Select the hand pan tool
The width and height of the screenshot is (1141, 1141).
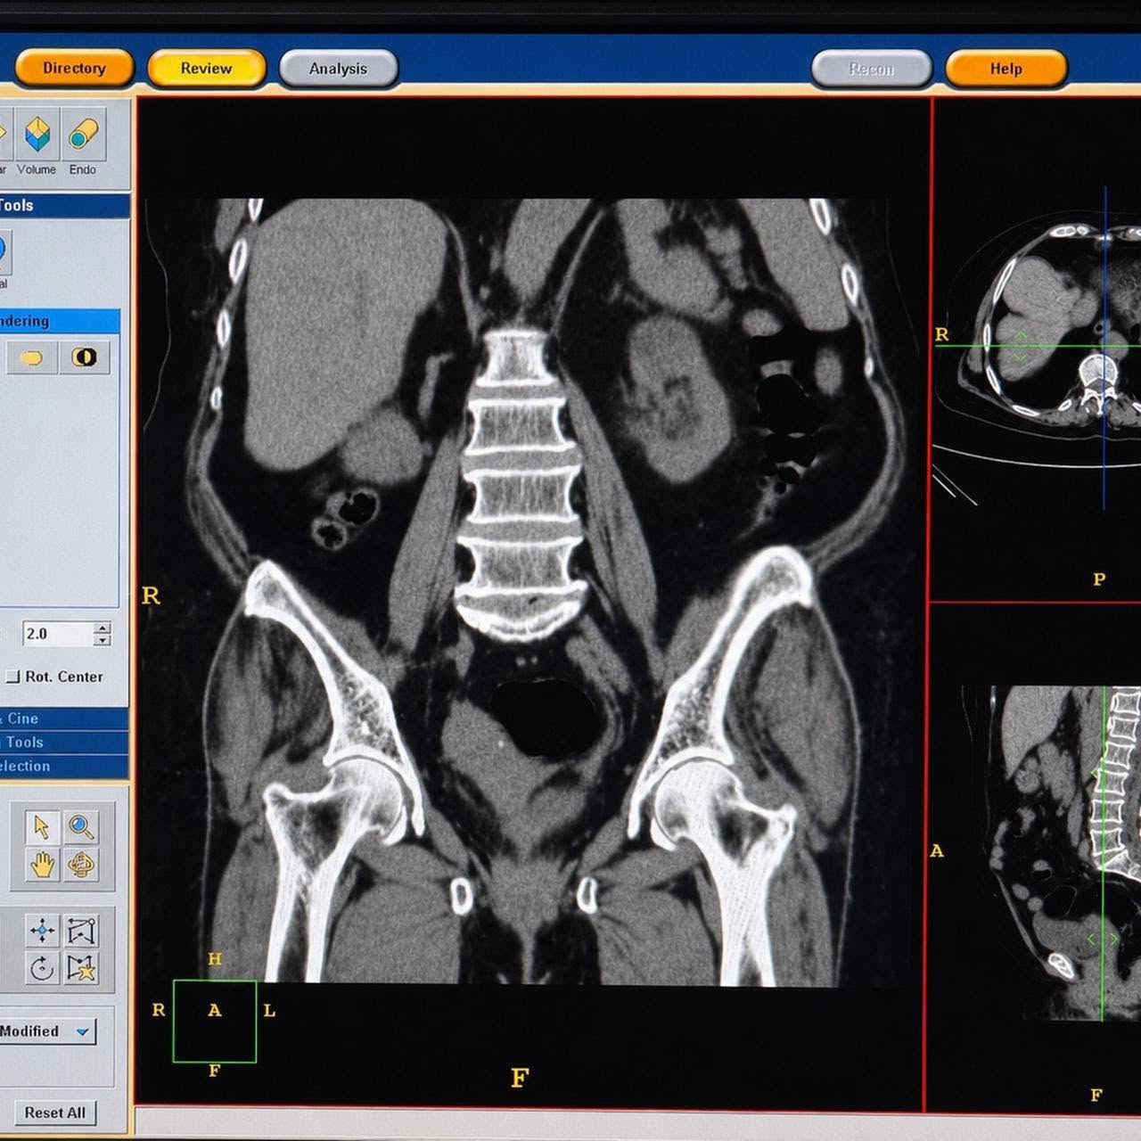(x=42, y=865)
